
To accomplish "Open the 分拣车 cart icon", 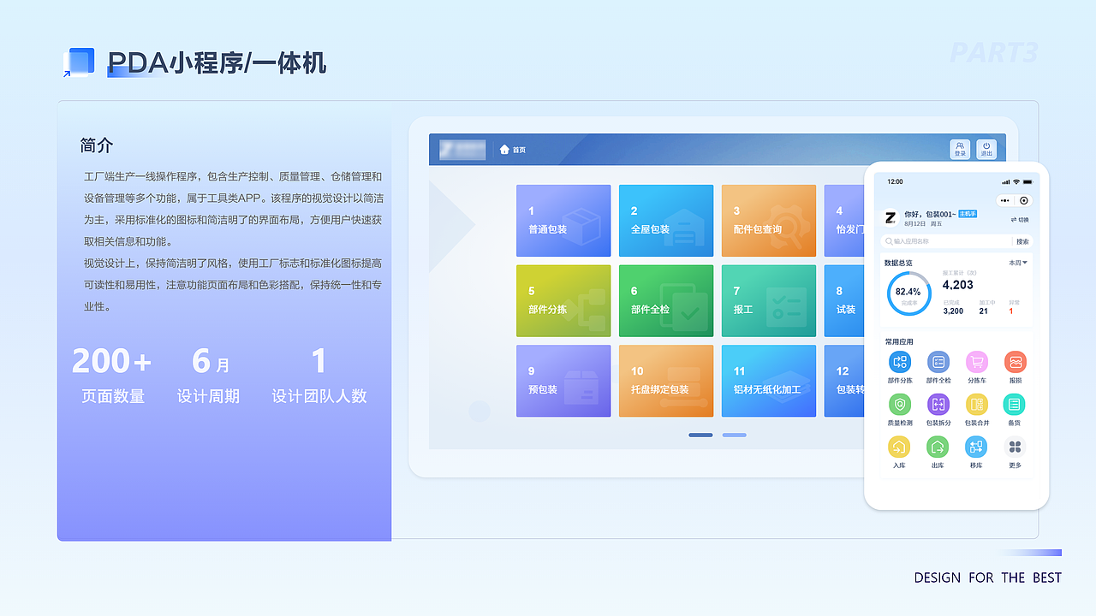I will (x=976, y=362).
